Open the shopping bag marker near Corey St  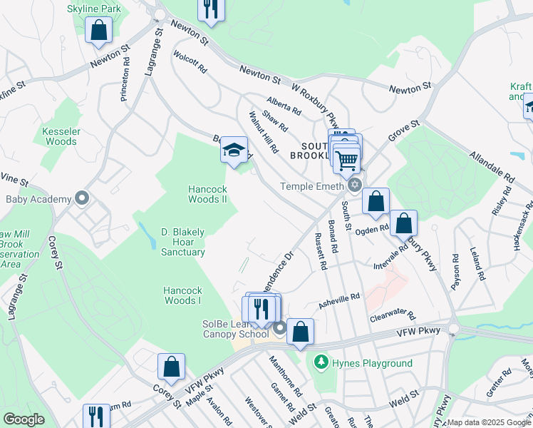click(171, 367)
